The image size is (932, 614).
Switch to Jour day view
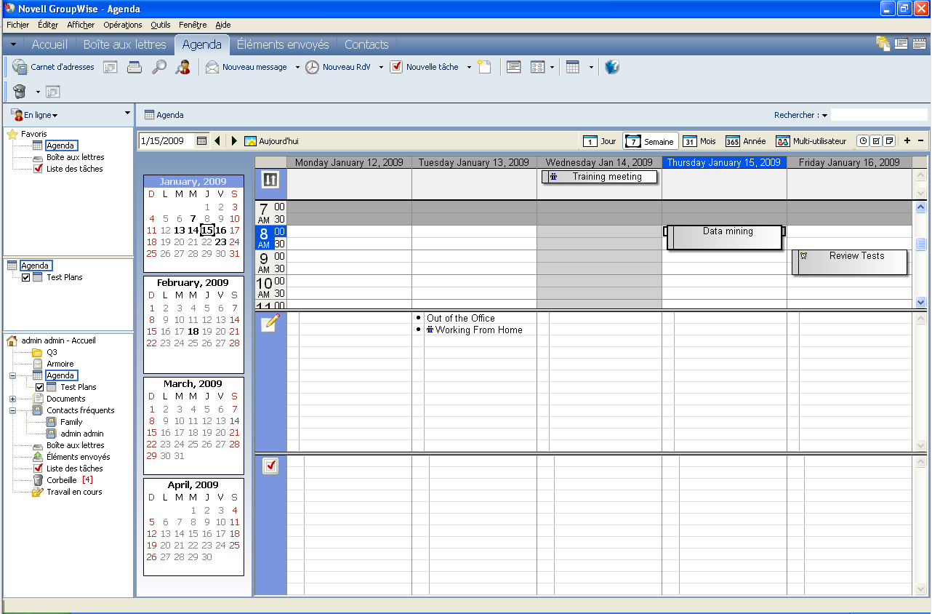click(600, 141)
